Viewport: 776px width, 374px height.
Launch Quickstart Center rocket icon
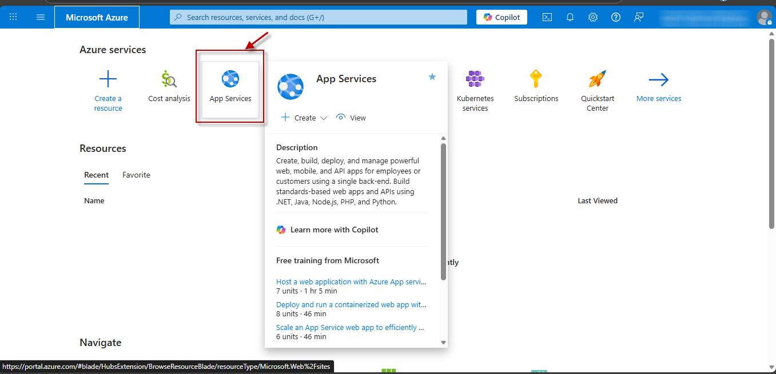coord(598,79)
